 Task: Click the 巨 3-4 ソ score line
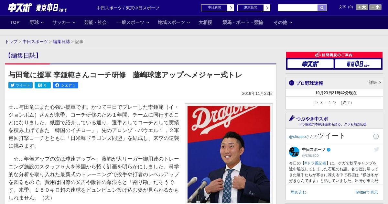(334, 103)
